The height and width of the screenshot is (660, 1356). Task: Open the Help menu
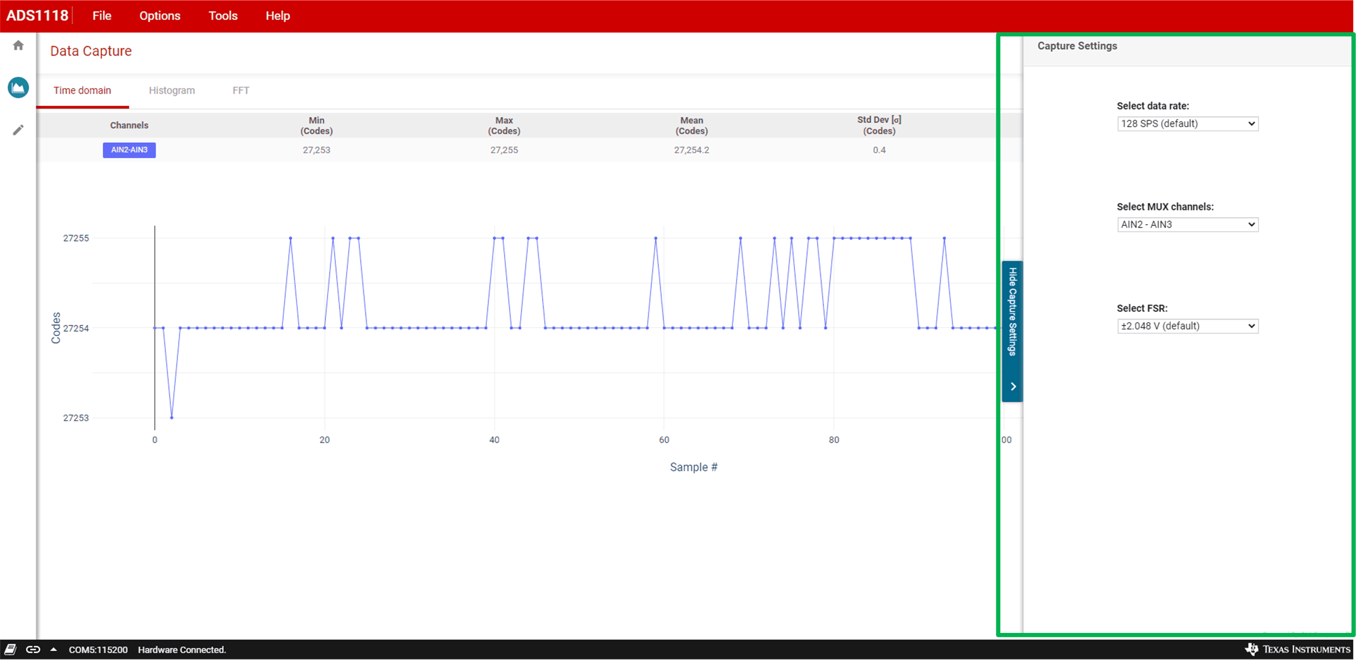[278, 16]
